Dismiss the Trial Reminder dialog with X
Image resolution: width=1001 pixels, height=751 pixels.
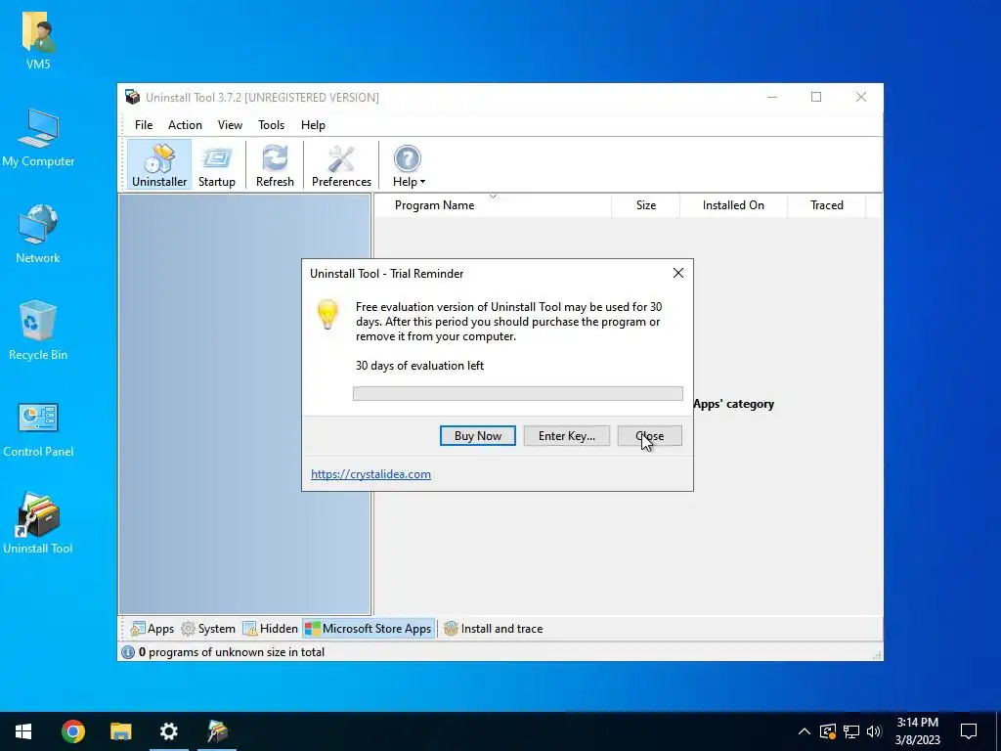tap(678, 274)
